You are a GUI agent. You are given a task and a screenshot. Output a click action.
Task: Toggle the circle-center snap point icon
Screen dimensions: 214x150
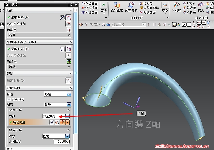[x=199, y=22]
